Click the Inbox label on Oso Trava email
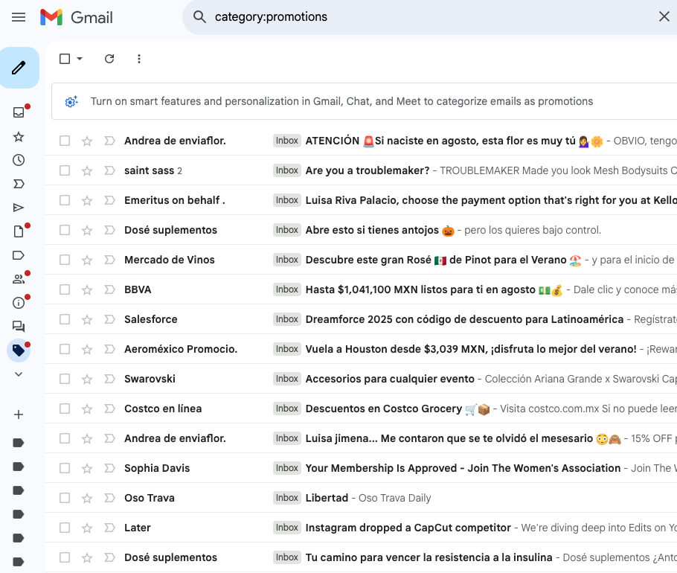677x573 pixels. tap(287, 498)
